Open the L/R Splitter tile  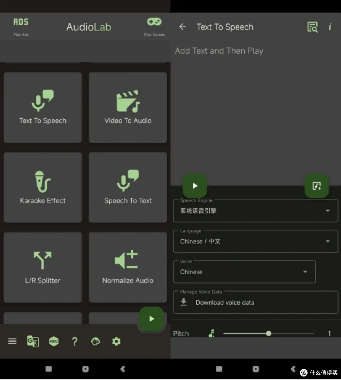43,268
